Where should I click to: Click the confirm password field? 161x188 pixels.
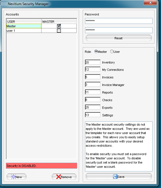pyautogui.click(x=119, y=30)
